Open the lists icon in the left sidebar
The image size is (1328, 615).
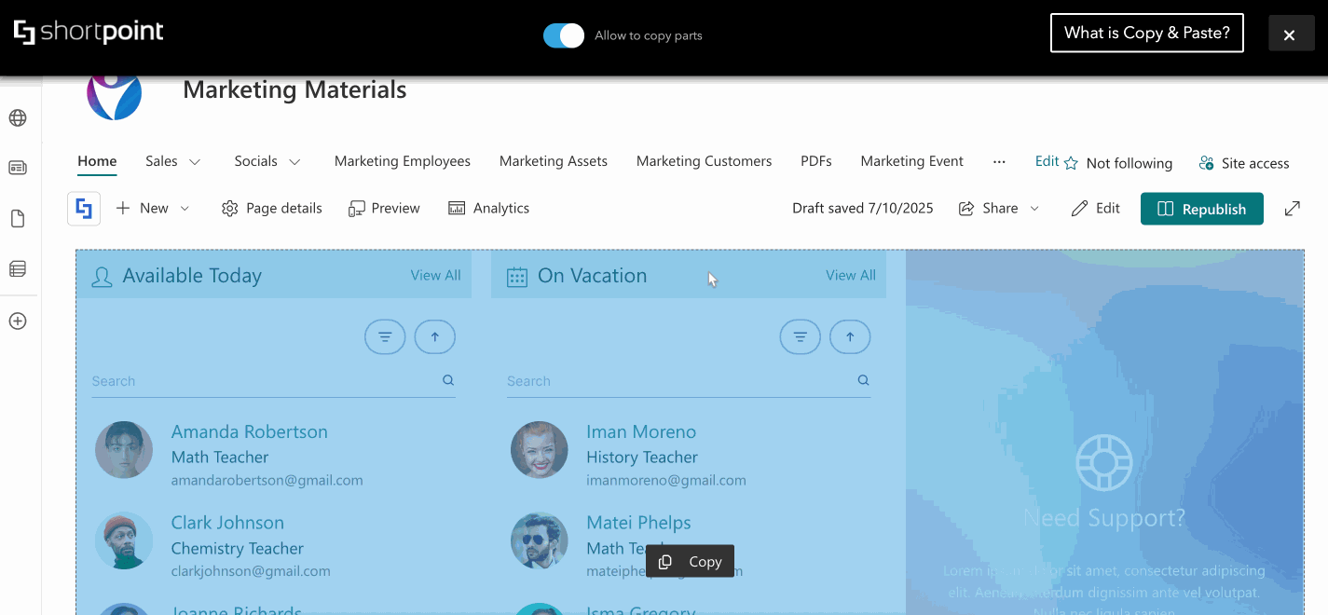[18, 269]
